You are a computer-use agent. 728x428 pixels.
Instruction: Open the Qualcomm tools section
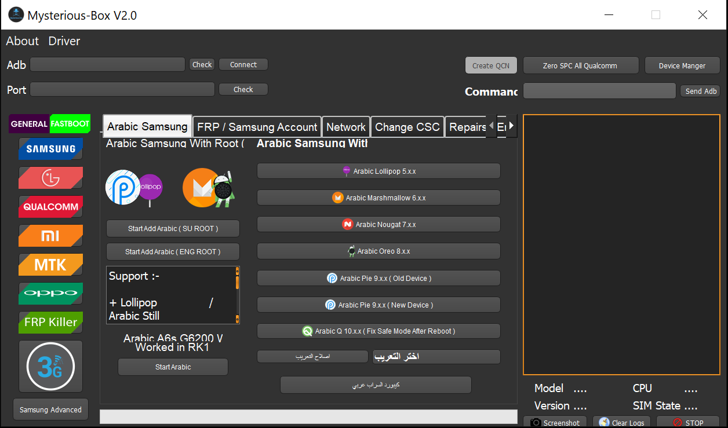50,207
